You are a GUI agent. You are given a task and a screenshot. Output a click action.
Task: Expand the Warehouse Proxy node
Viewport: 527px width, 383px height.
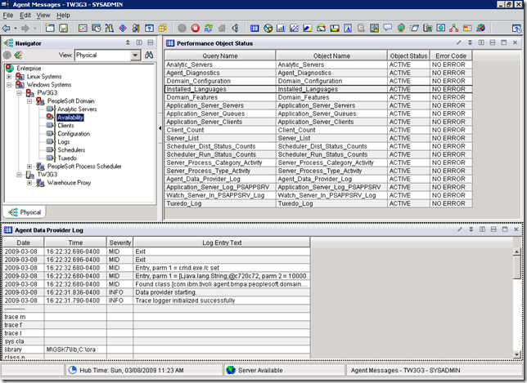29,183
